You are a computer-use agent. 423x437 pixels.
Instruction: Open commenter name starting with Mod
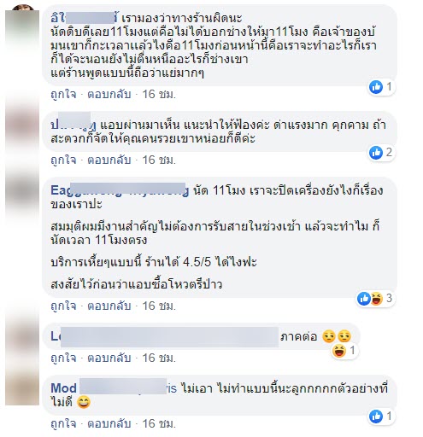pyautogui.click(x=114, y=388)
